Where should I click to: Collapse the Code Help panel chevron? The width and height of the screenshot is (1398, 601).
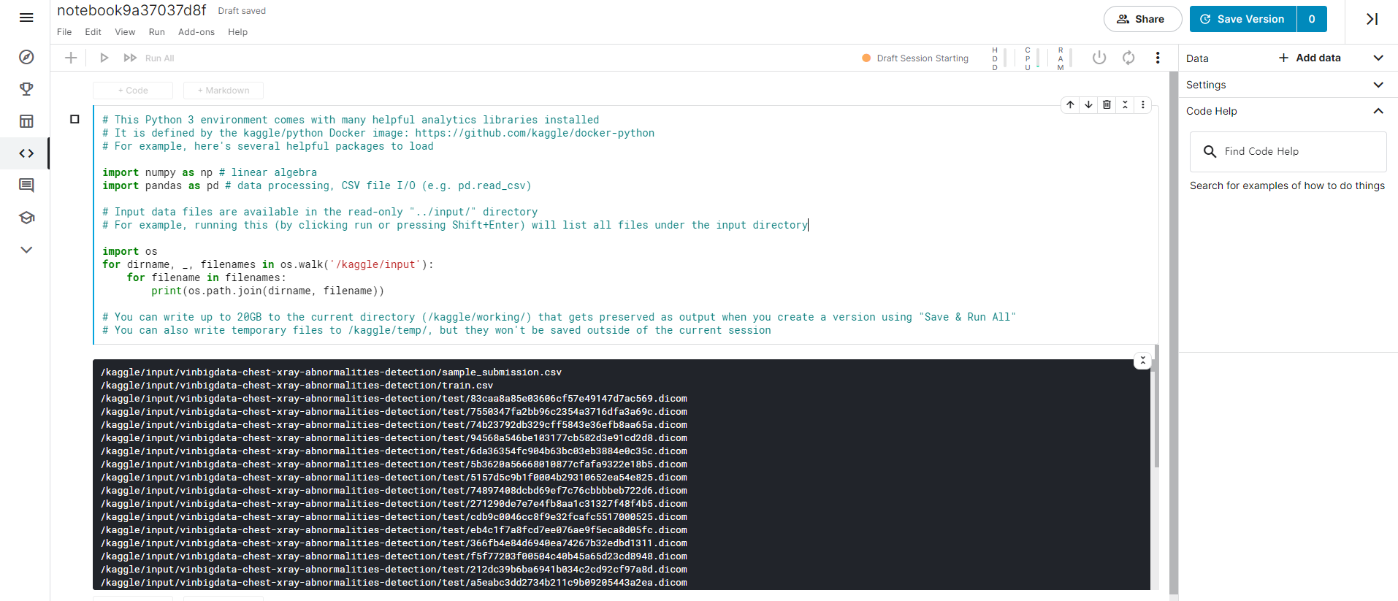(1378, 111)
